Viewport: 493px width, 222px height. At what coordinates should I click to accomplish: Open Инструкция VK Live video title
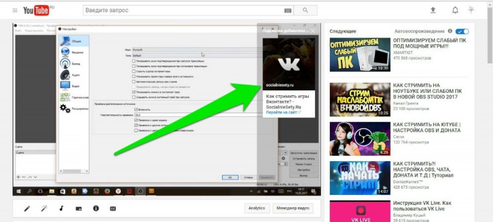[422, 206]
